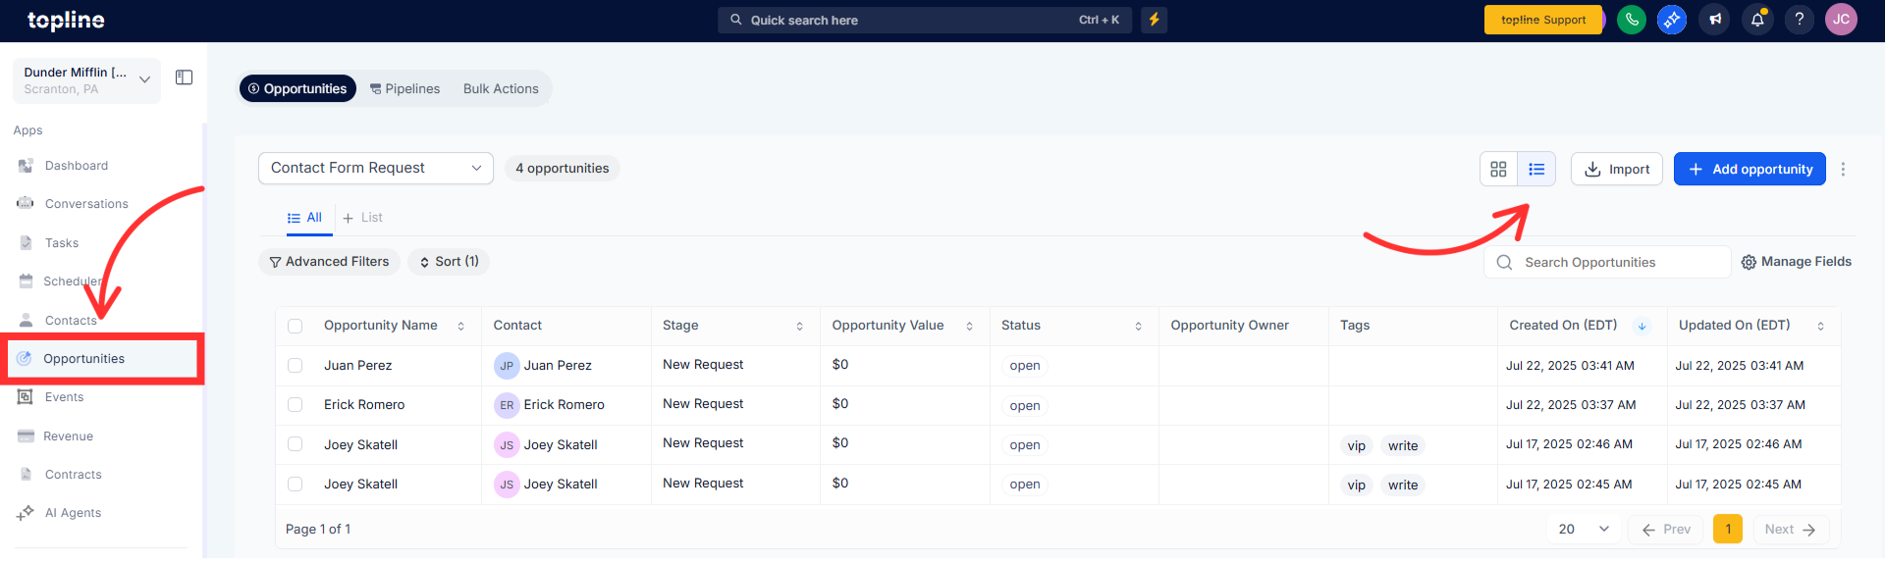This screenshot has width=1885, height=561.
Task: Open Dashboard in sidebar
Action: [77, 166]
